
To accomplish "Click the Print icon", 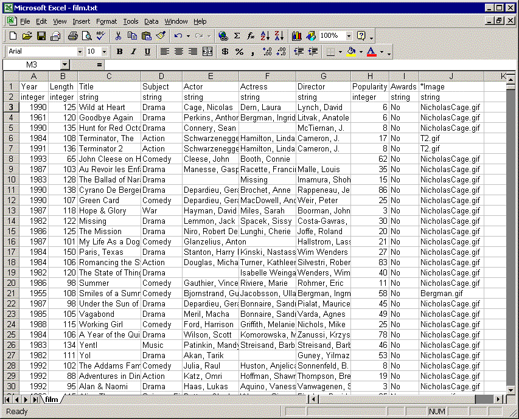I will tap(73, 36).
